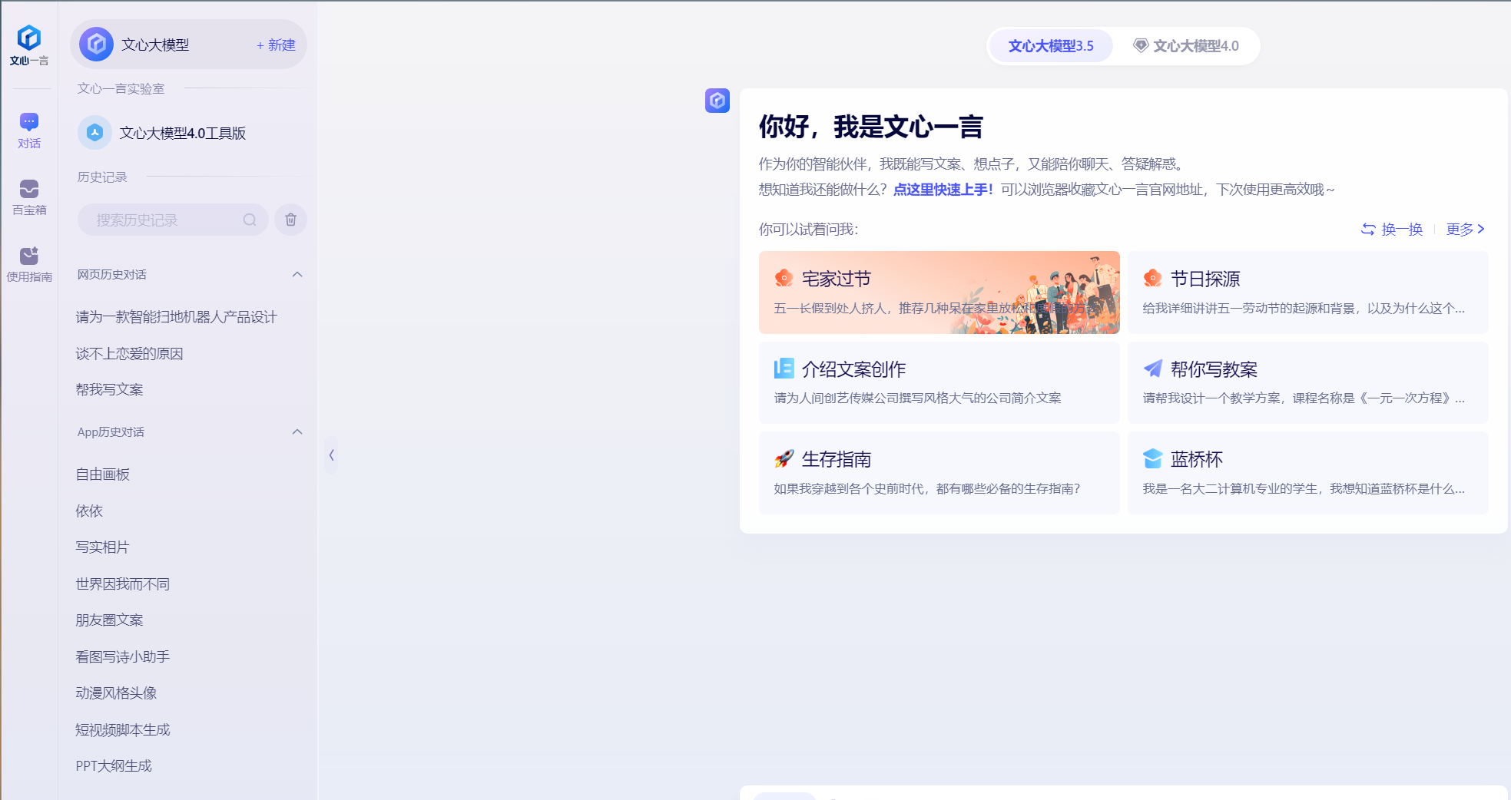Delete history with the trash icon
Image resolution: width=1511 pixels, height=800 pixels.
(x=291, y=220)
